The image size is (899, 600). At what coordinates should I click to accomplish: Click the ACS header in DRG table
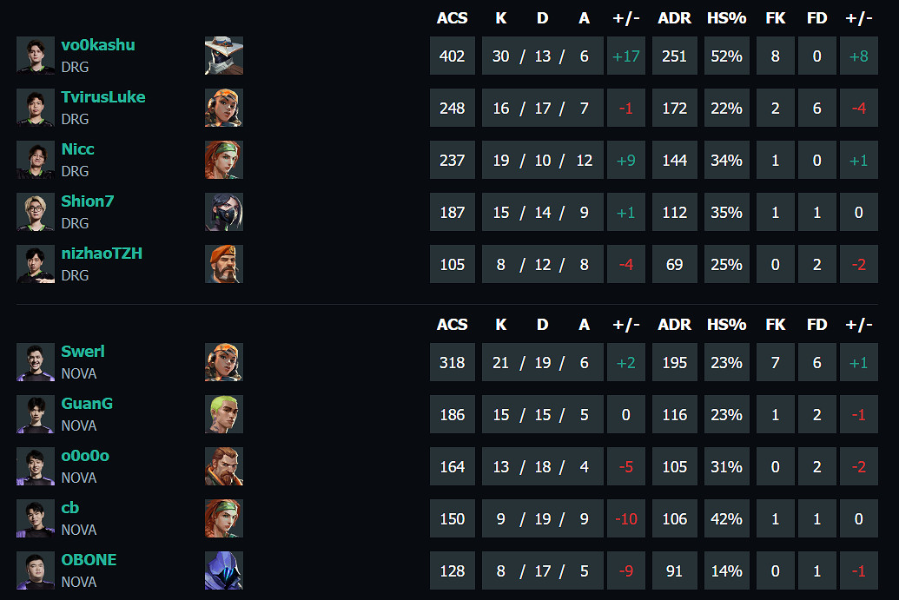click(x=452, y=18)
